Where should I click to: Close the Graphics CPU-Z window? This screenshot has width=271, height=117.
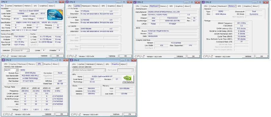click(x=134, y=60)
